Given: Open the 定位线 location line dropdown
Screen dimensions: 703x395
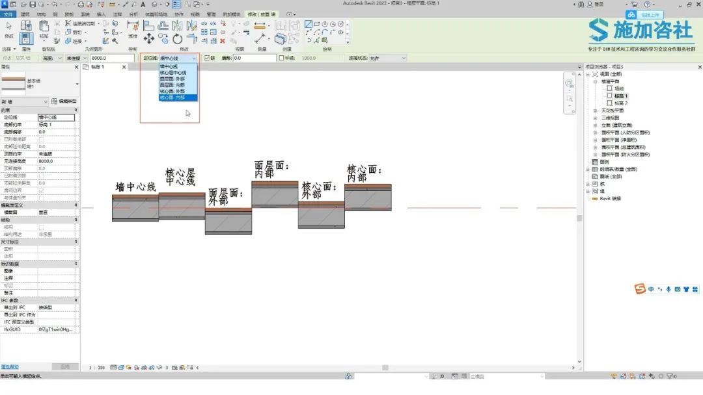Looking at the screenshot, I should point(178,58).
